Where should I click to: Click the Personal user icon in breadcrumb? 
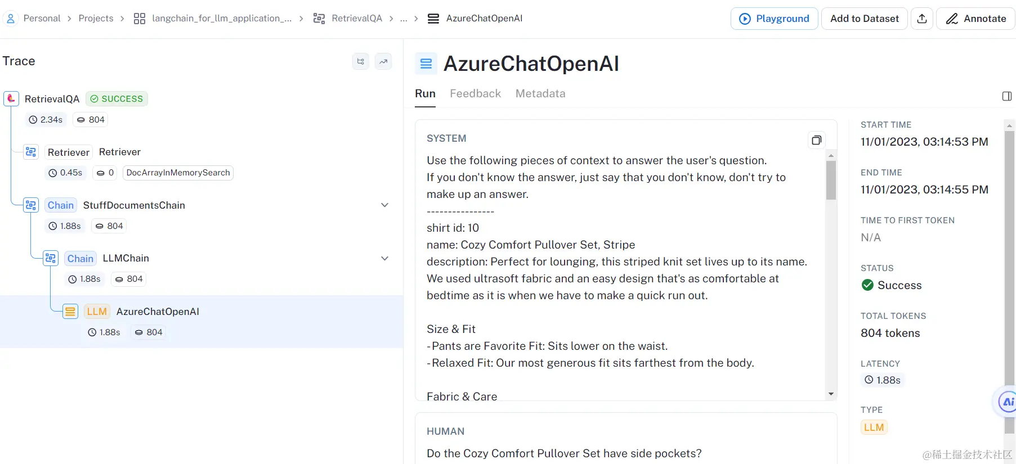point(11,19)
